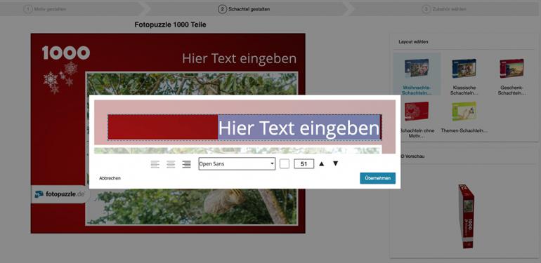The image size is (541, 263).
Task: Center-align the text
Action: click(171, 164)
